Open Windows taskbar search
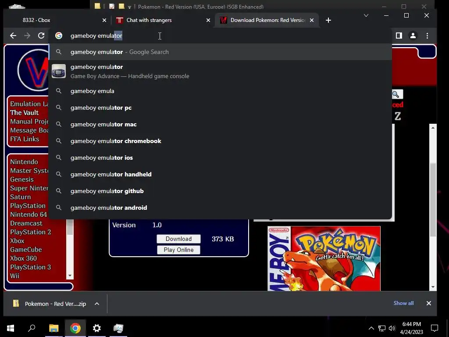 32,328
